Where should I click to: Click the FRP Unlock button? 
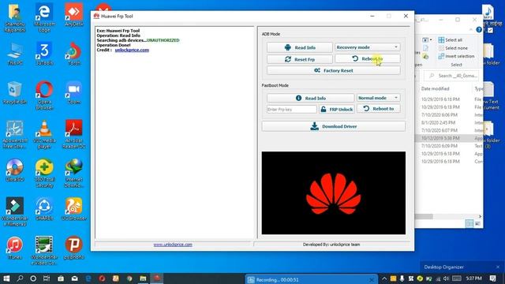click(337, 109)
